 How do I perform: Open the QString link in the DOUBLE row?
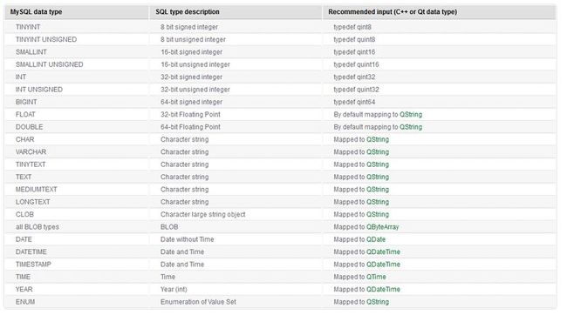pyautogui.click(x=411, y=127)
